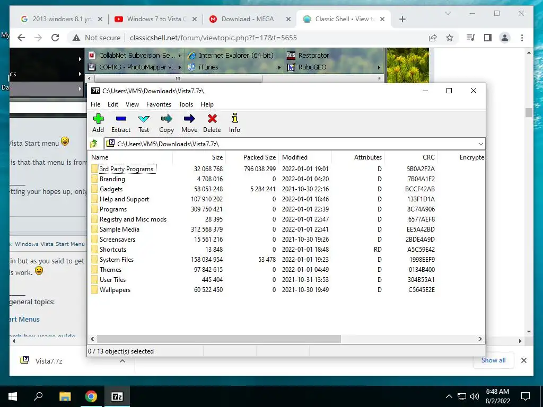
Task: Select the Branding folder icon
Action: [94, 179]
